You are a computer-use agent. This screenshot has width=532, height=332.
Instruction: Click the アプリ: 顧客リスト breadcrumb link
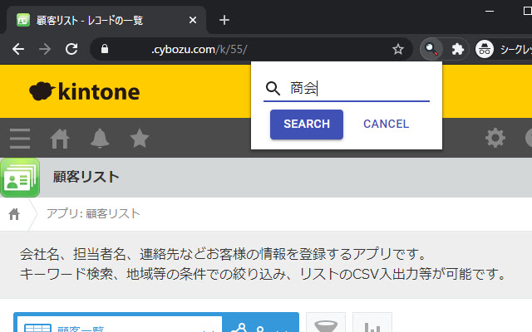[93, 214]
